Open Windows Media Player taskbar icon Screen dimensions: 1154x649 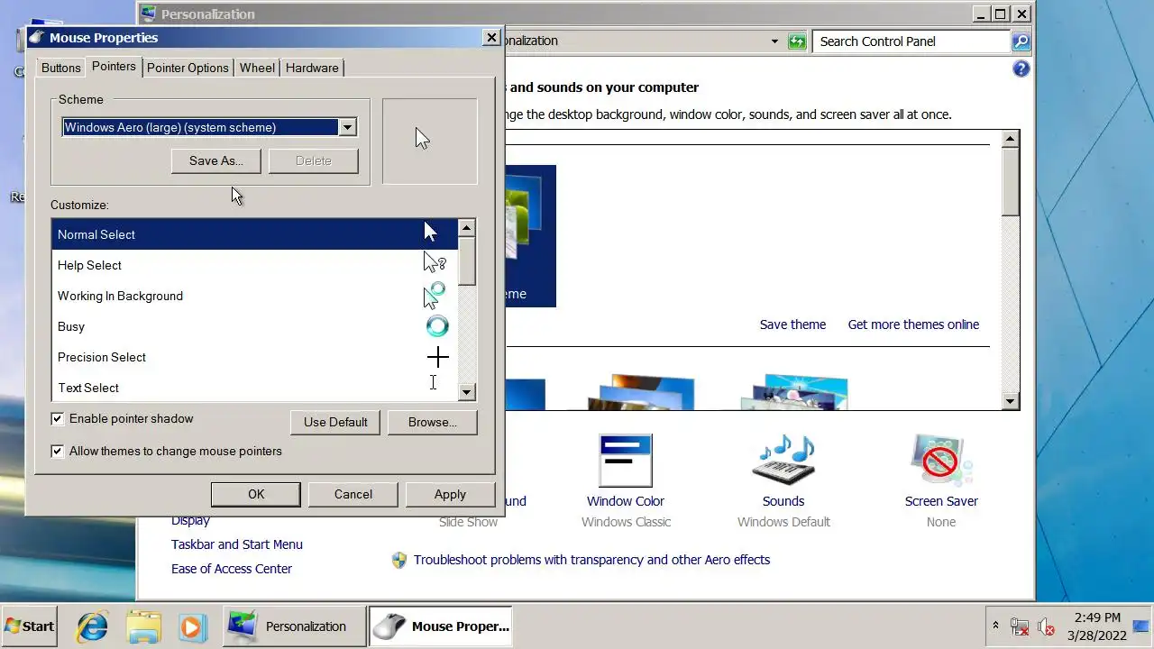(x=192, y=626)
